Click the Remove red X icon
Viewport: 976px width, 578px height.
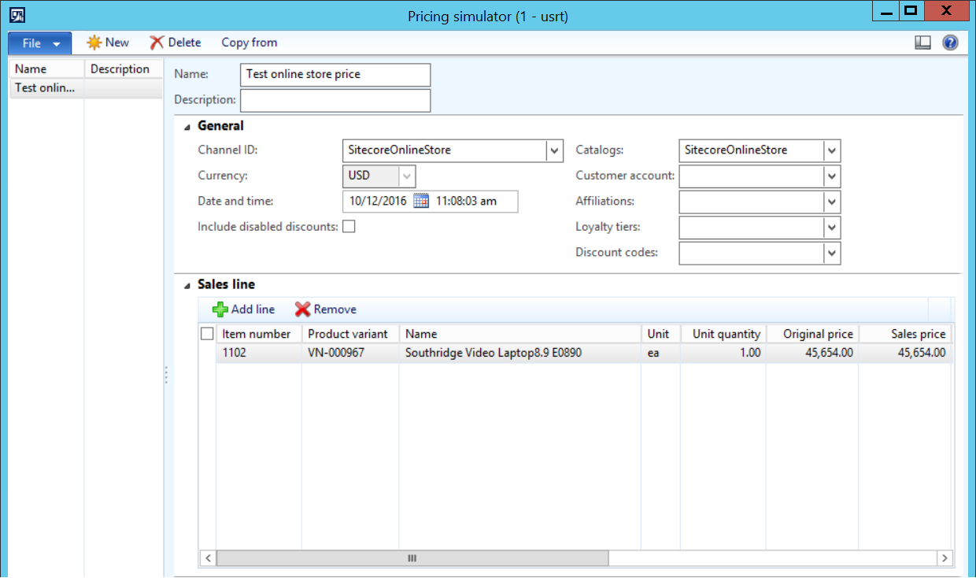[x=303, y=309]
